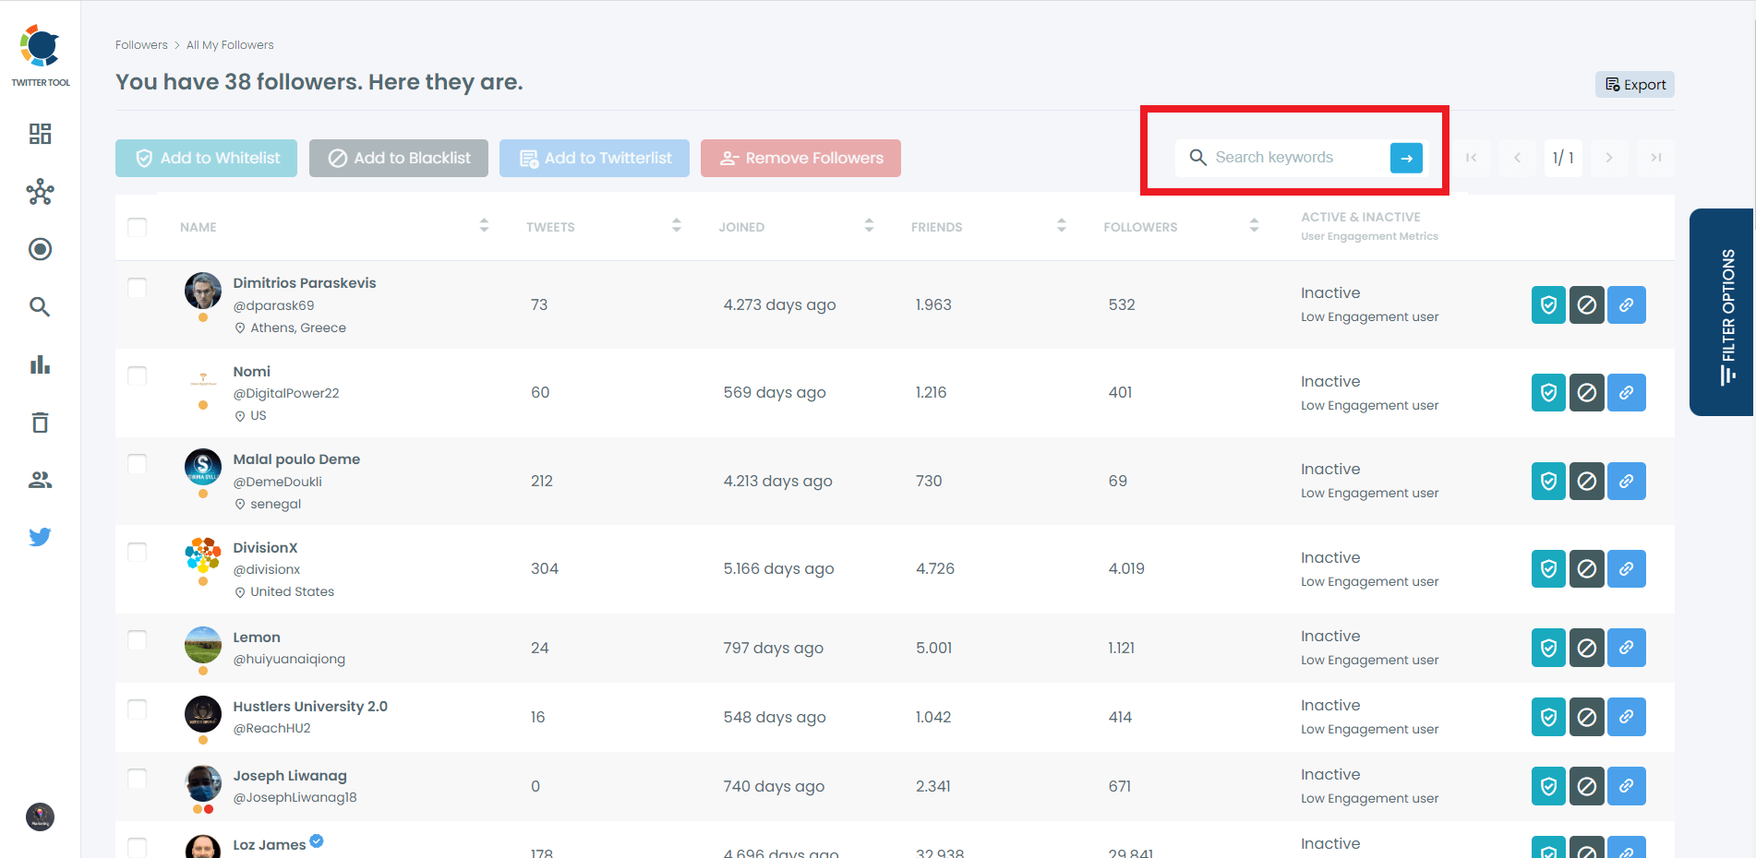The image size is (1756, 858).
Task: Open the analytics bar chart icon
Action: [x=40, y=364]
